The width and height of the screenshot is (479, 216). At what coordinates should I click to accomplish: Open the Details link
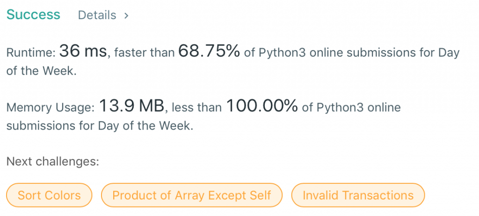(97, 15)
